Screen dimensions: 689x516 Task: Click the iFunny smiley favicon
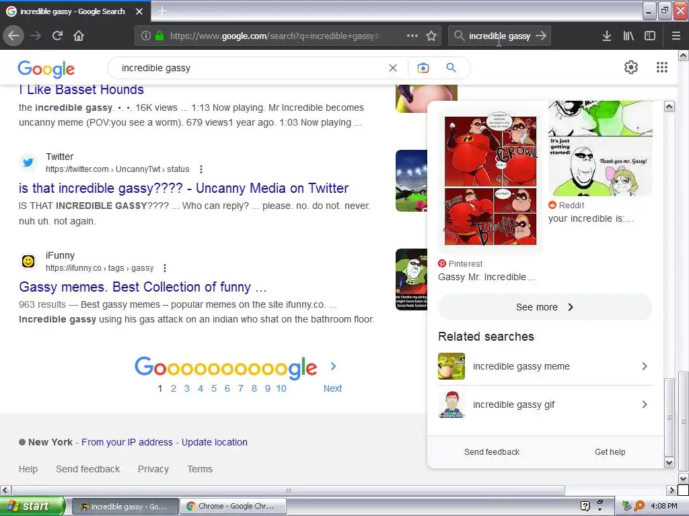pyautogui.click(x=28, y=261)
